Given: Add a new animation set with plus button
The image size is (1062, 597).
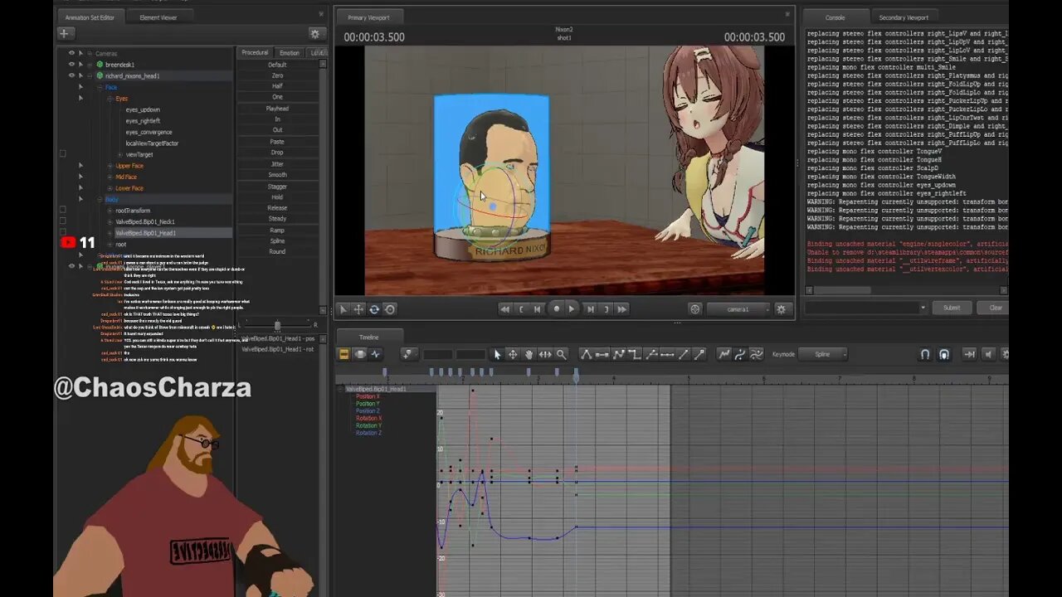Looking at the screenshot, I should click(x=65, y=33).
